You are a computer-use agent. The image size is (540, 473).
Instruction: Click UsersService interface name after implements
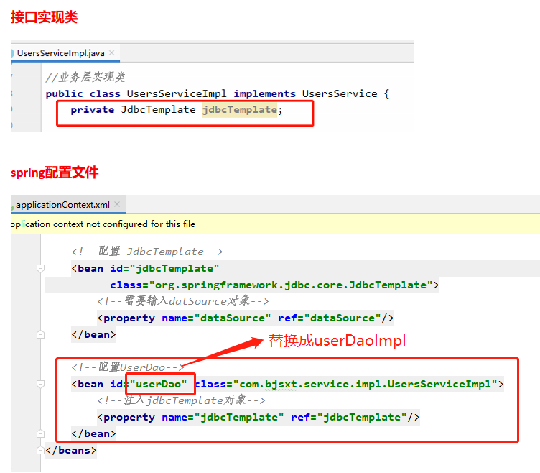[x=340, y=93]
